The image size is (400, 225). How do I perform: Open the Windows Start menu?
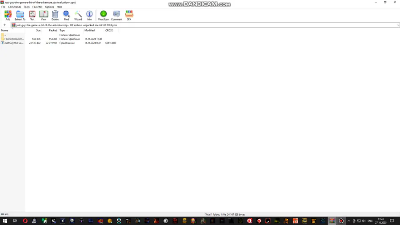5,221
